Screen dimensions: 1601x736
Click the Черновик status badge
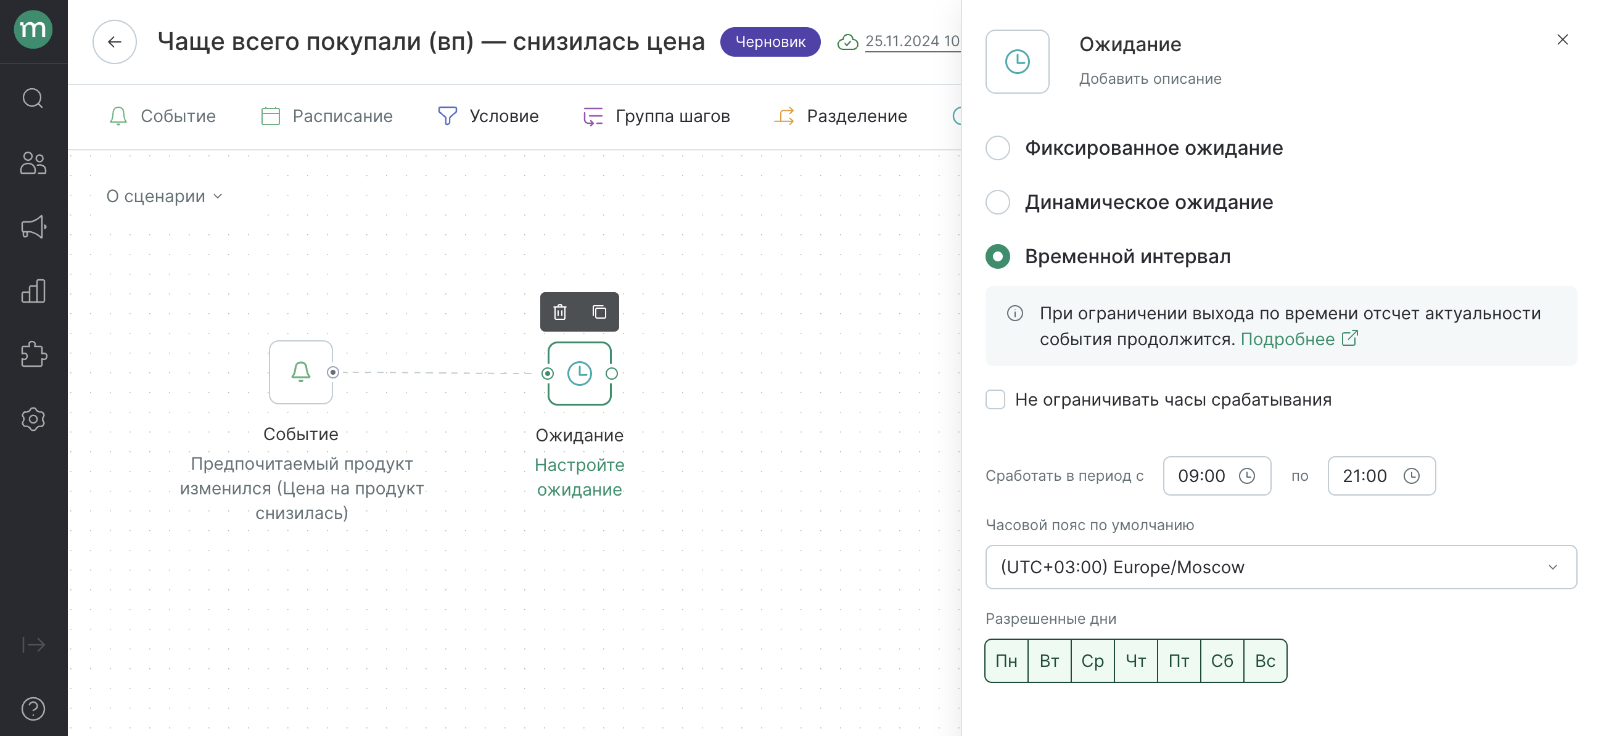pos(770,42)
